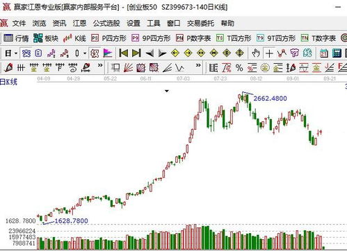The height and width of the screenshot is (251, 347).
Task: Click the grid table icon before the slashed-percent icon
Action: pos(213,68)
